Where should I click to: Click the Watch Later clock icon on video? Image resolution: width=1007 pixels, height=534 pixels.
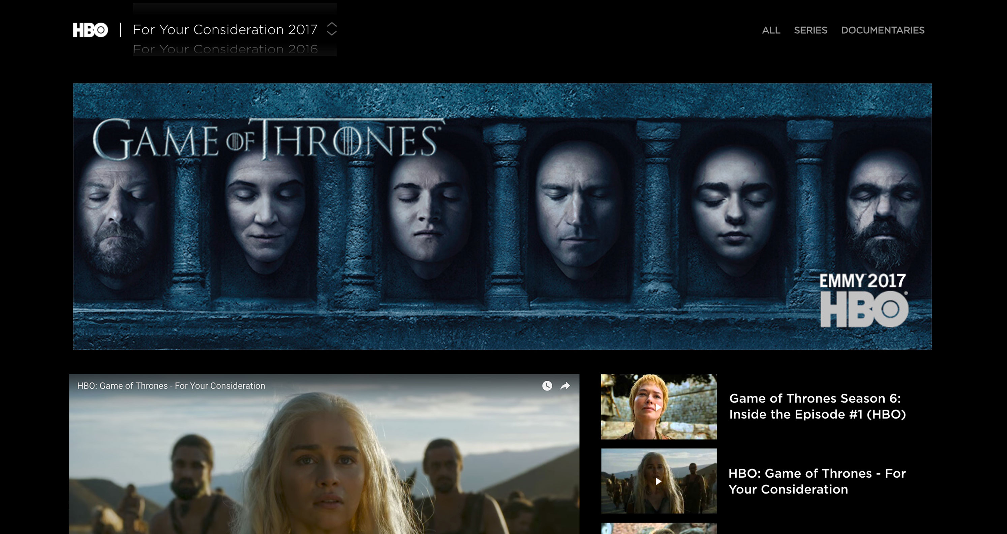(x=547, y=386)
